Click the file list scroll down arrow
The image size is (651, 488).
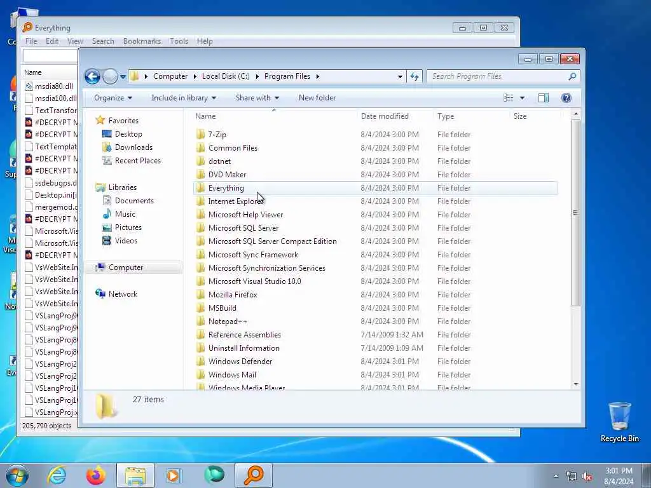[575, 384]
